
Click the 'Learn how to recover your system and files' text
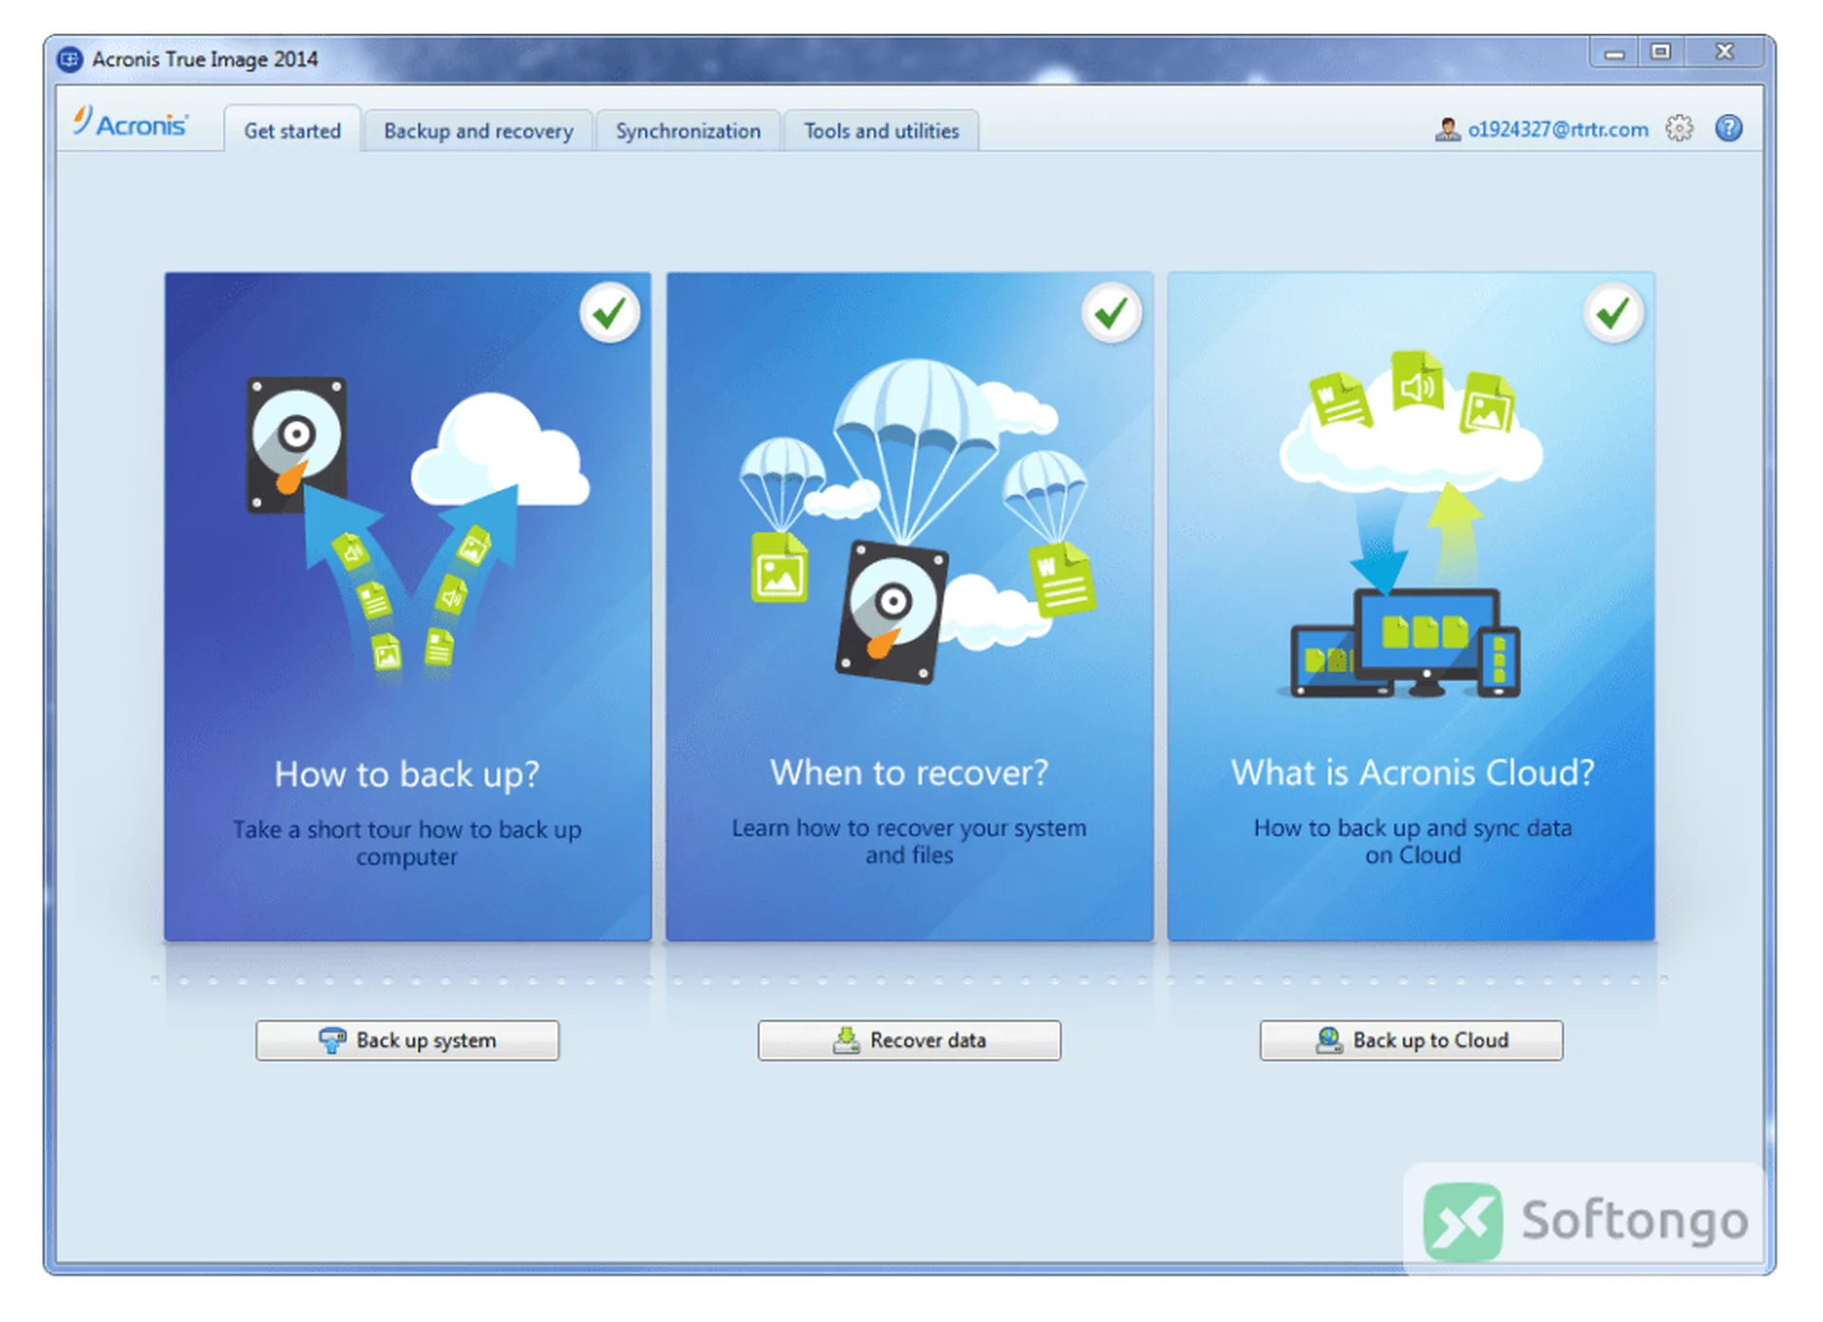(909, 841)
